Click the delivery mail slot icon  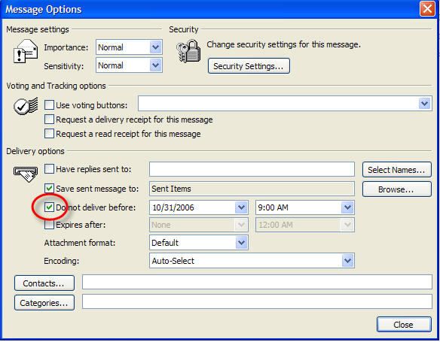[x=26, y=174]
